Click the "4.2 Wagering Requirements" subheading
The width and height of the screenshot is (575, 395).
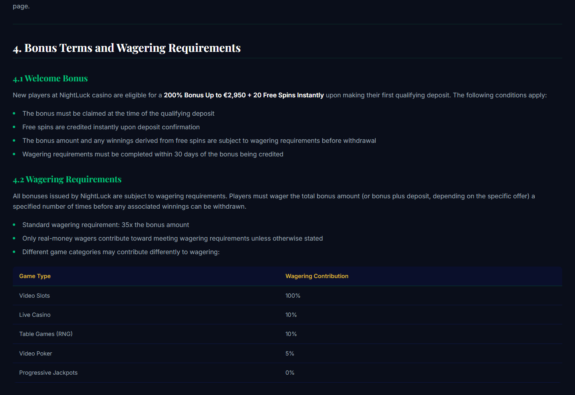pos(67,180)
